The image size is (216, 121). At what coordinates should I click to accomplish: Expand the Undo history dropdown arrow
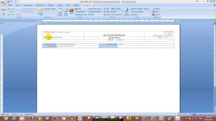coord(13,2)
